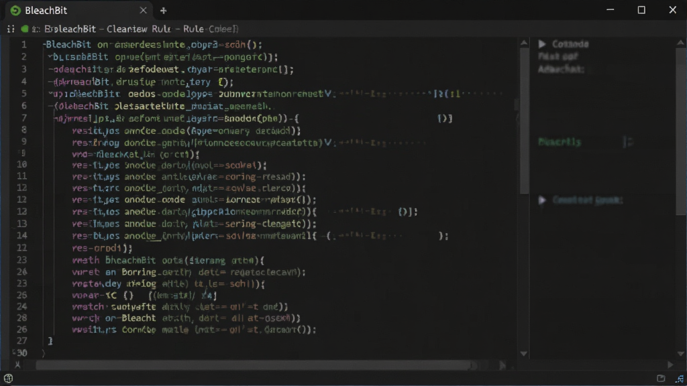Click the blue icon at the status bar's far right
Screen dimensions: 687x386
pos(679,379)
